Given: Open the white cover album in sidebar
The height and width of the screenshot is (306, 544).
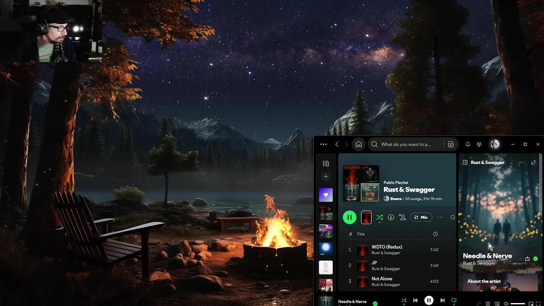Looking at the screenshot, I should [326, 267].
